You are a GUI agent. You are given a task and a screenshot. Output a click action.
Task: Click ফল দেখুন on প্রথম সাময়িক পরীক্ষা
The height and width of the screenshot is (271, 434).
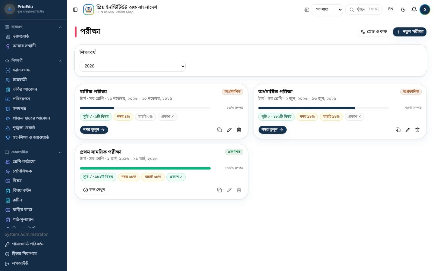coord(94,190)
